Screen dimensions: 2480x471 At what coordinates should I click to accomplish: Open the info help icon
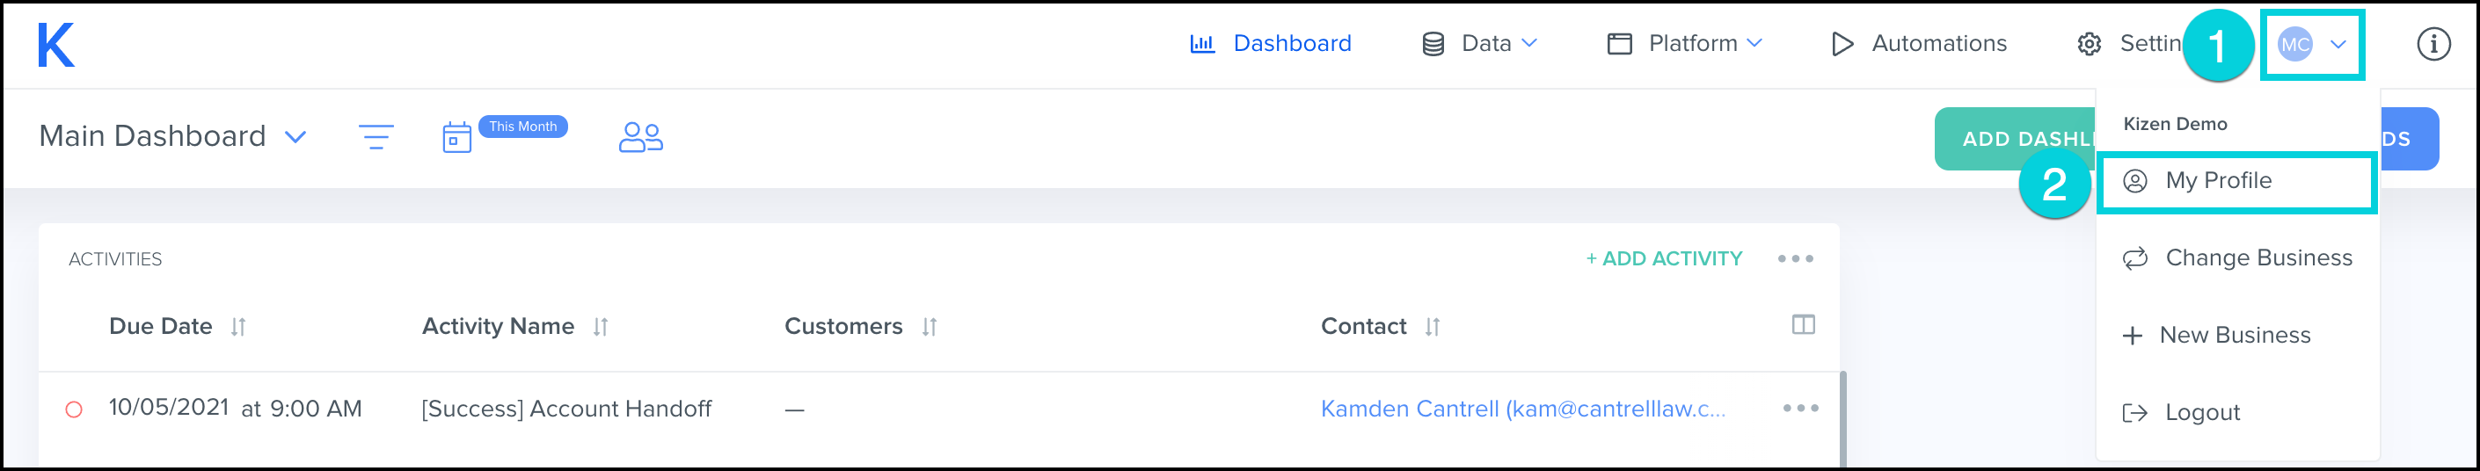coord(2433,44)
